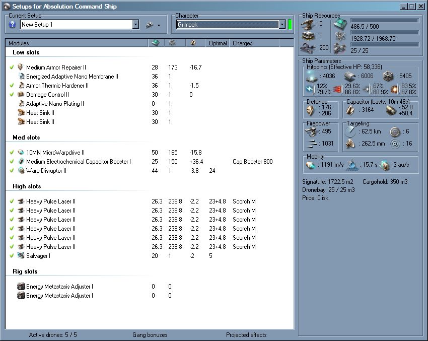Click the 10MN MicroWarpdrive II icon

(x=21, y=152)
